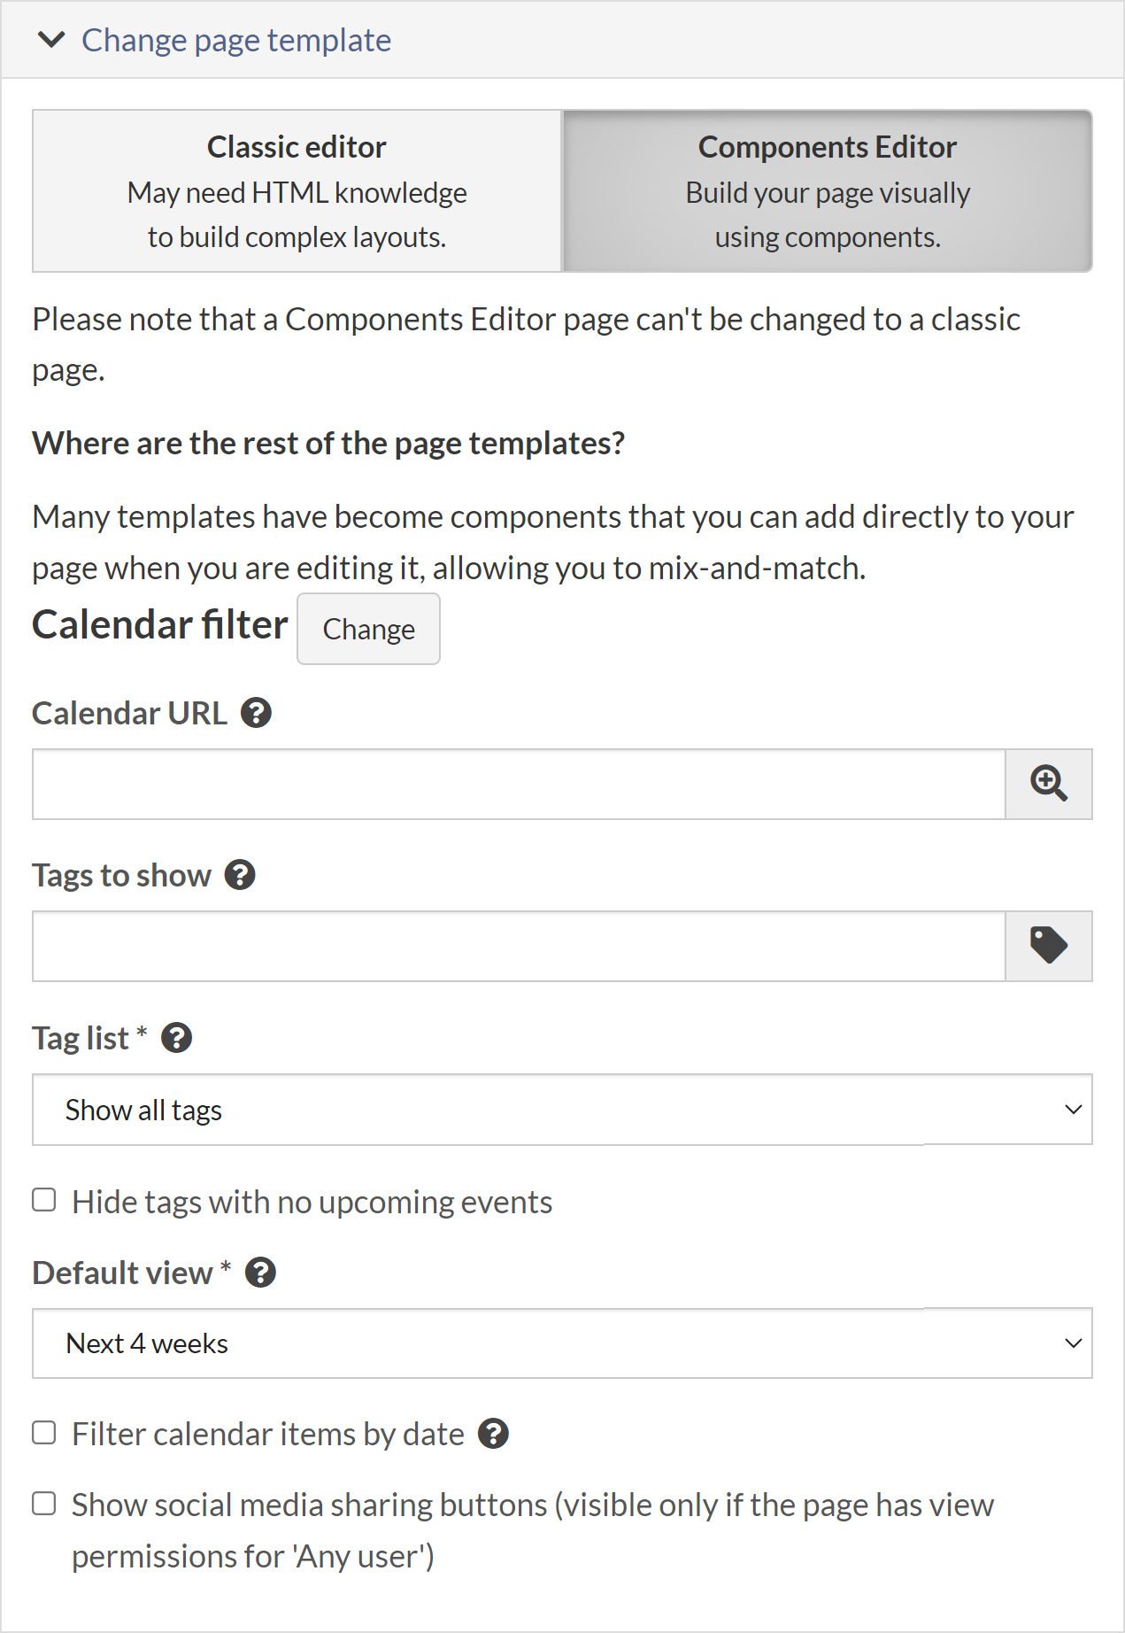Open the Default view dropdown showing 'Next 4 weeks'
The width and height of the screenshot is (1125, 1633).
point(563,1343)
